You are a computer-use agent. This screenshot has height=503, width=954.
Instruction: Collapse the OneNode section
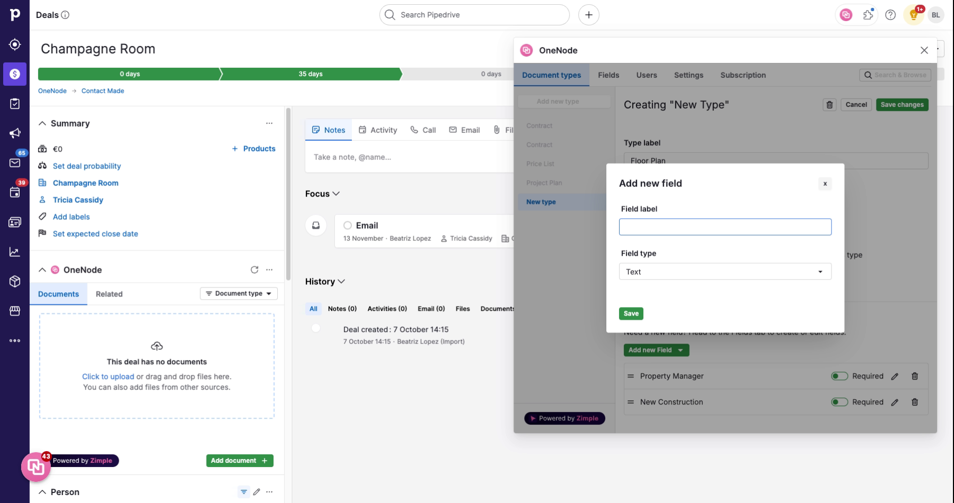point(42,270)
